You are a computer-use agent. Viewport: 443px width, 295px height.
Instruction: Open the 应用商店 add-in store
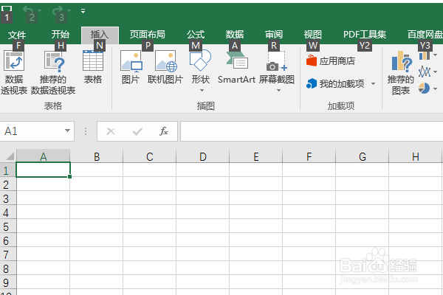[x=331, y=60]
